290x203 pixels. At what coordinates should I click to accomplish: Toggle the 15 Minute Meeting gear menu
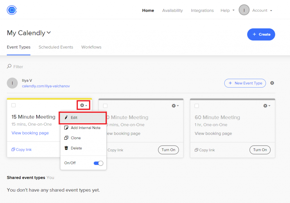click(84, 105)
